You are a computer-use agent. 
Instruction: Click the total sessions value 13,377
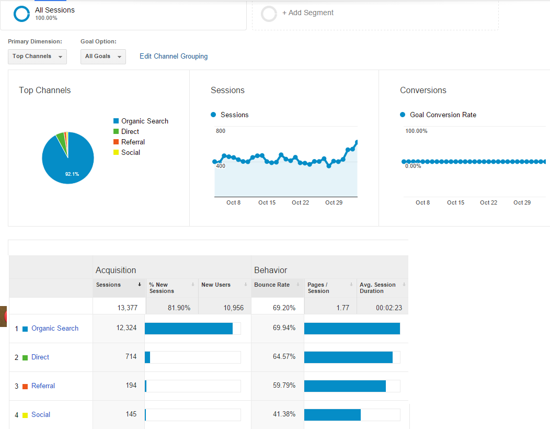click(x=128, y=308)
